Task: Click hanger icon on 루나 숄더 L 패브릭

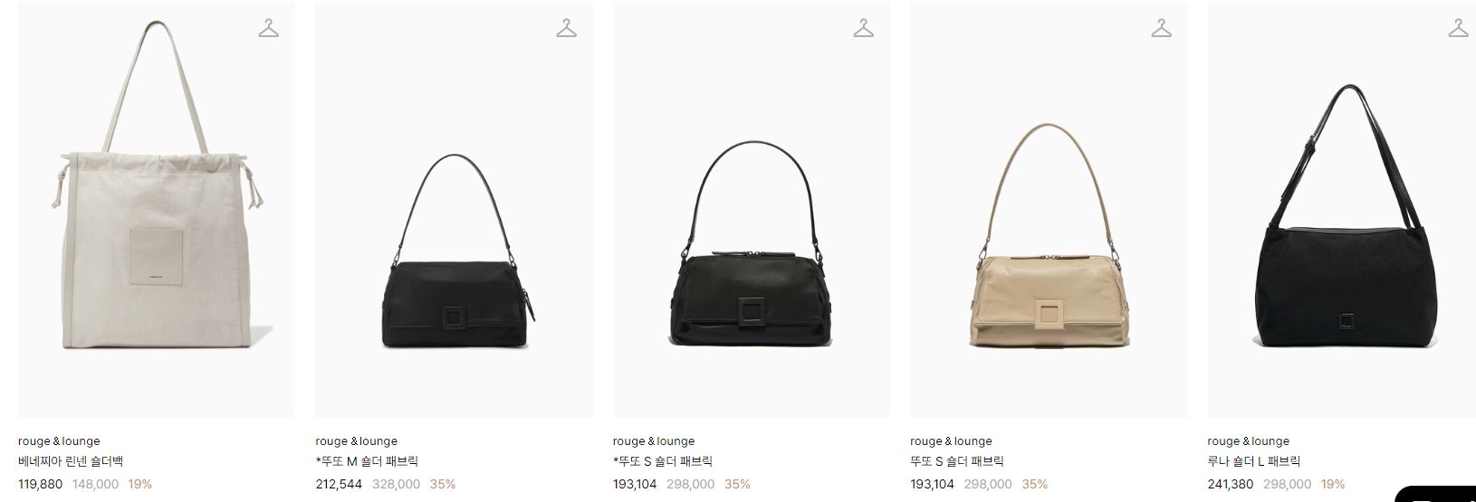Action: 1458,28
